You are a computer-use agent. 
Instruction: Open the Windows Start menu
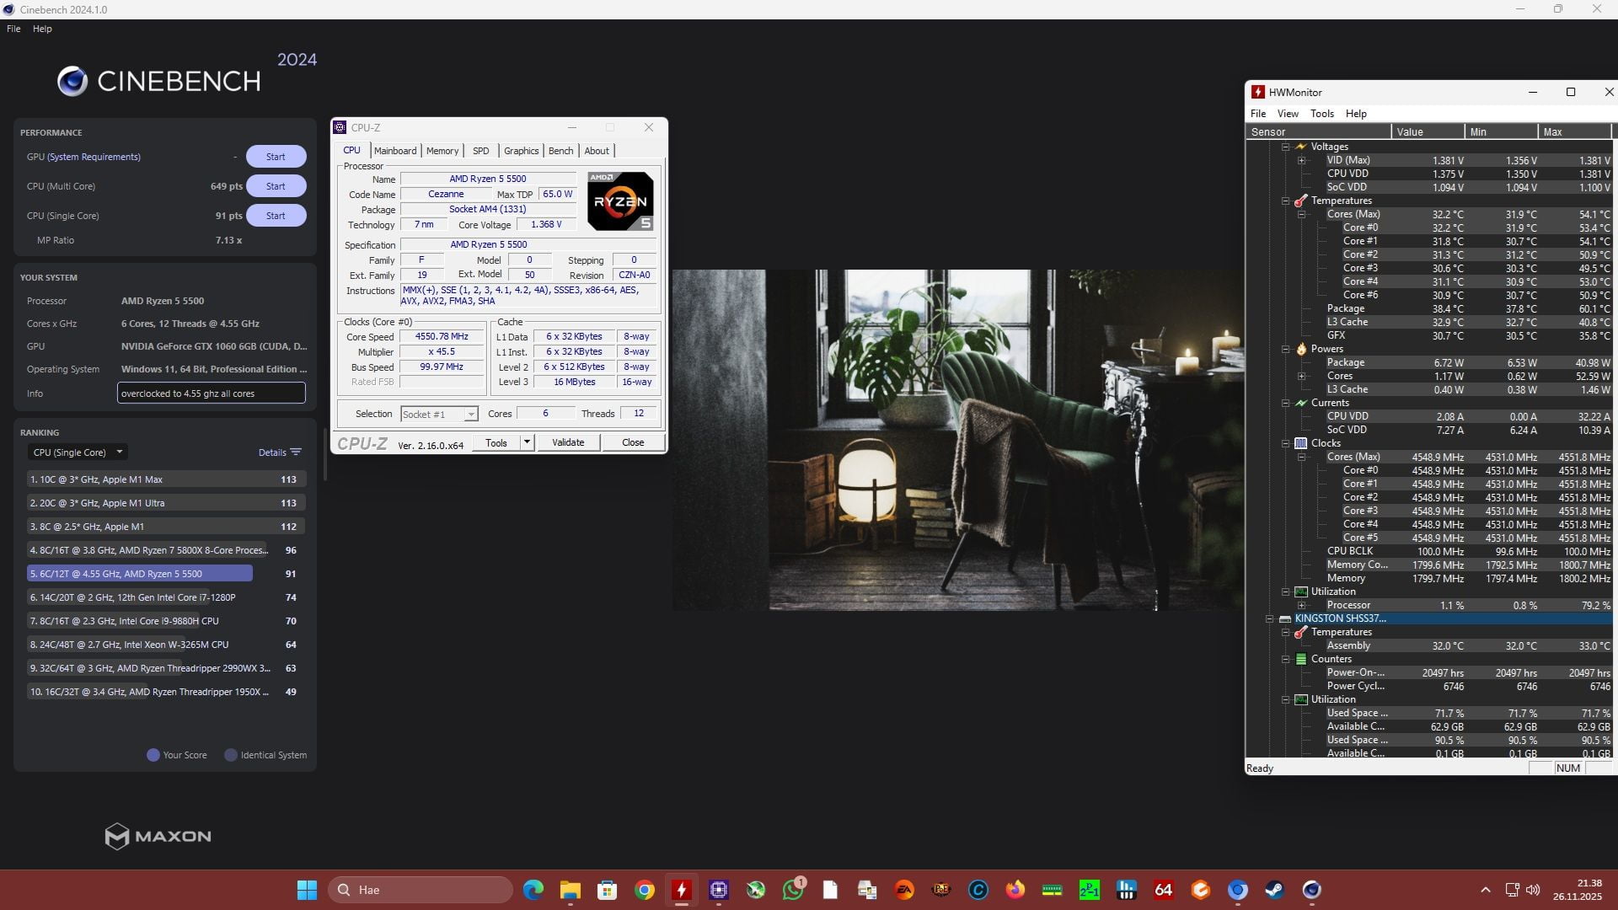(308, 890)
